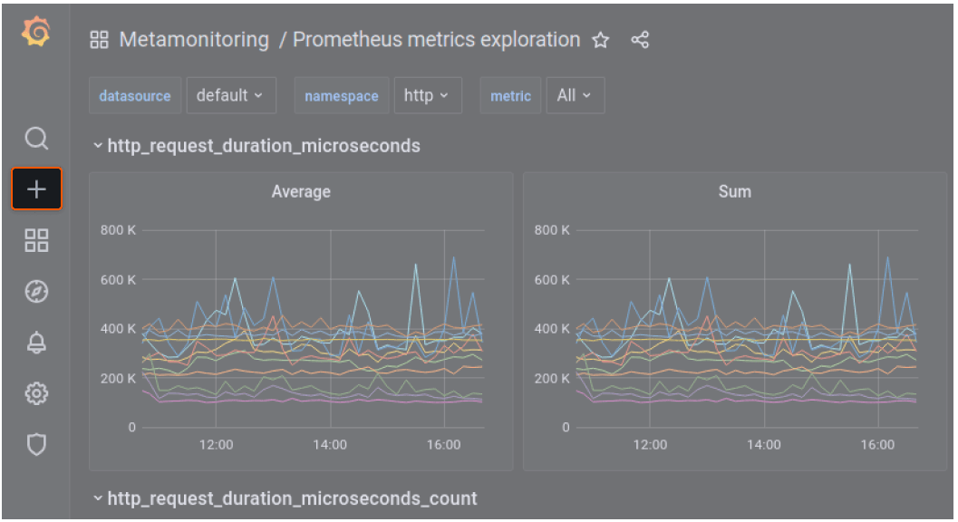Share the dashboard via share icon
Viewport: 958px width, 522px height.
(640, 41)
